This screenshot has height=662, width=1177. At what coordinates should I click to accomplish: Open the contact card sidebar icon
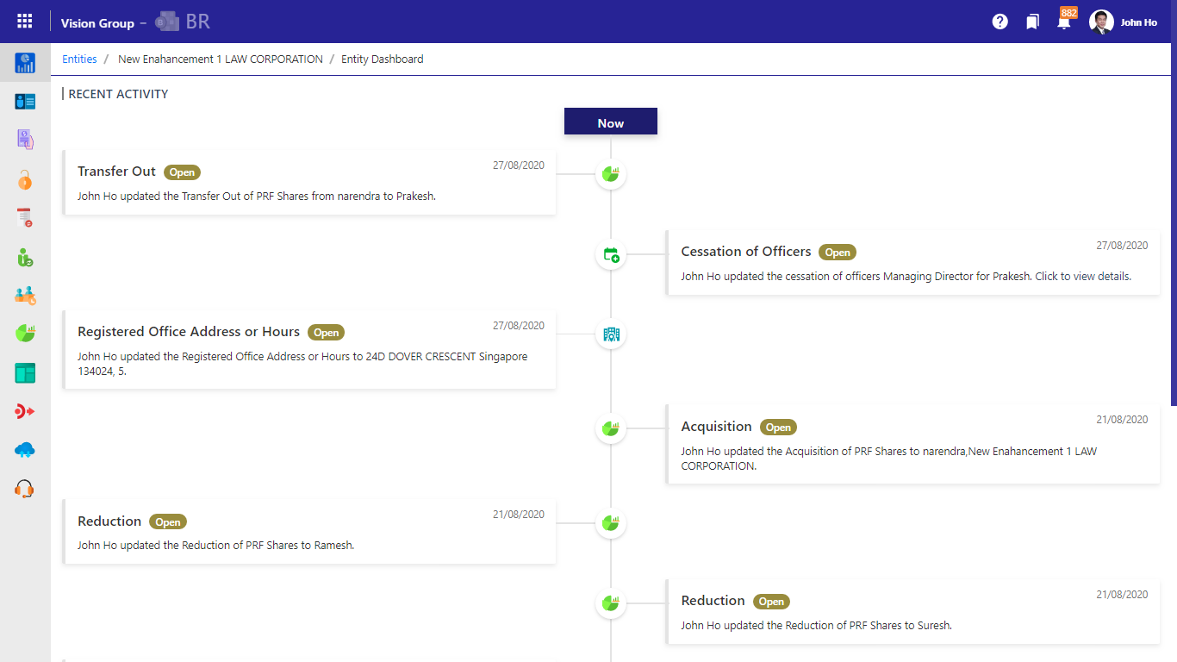[x=25, y=102]
